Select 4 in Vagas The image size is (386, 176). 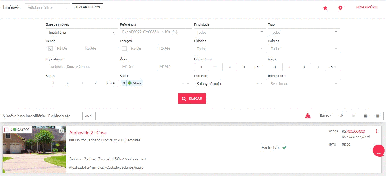tap(318, 67)
